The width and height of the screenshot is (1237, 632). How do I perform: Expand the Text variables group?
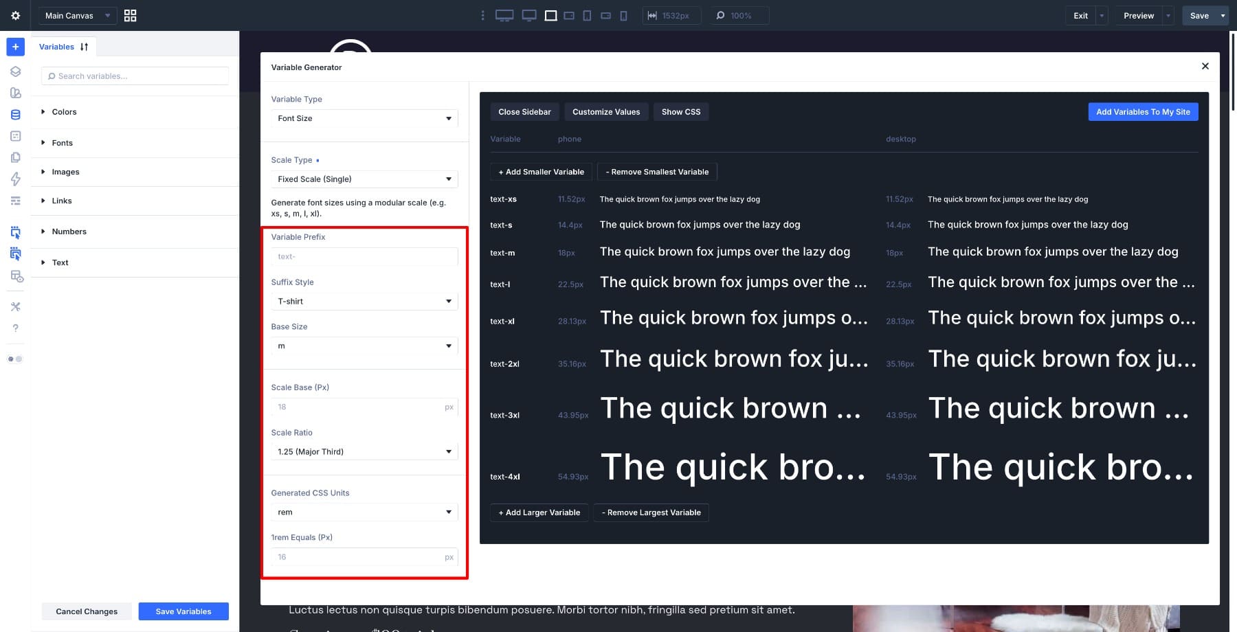tap(135, 262)
